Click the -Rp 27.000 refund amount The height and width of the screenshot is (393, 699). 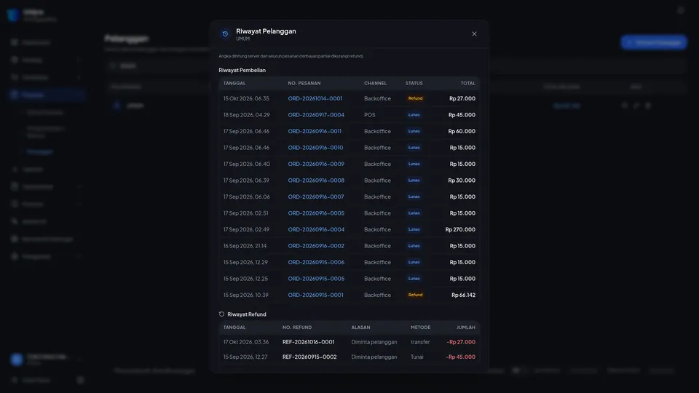click(461, 342)
